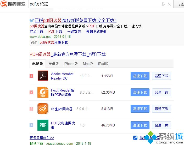Open the 毒霸保驾护航 sublink
Image resolution: width=184 pixels, height=145 pixels.
pos(96,31)
